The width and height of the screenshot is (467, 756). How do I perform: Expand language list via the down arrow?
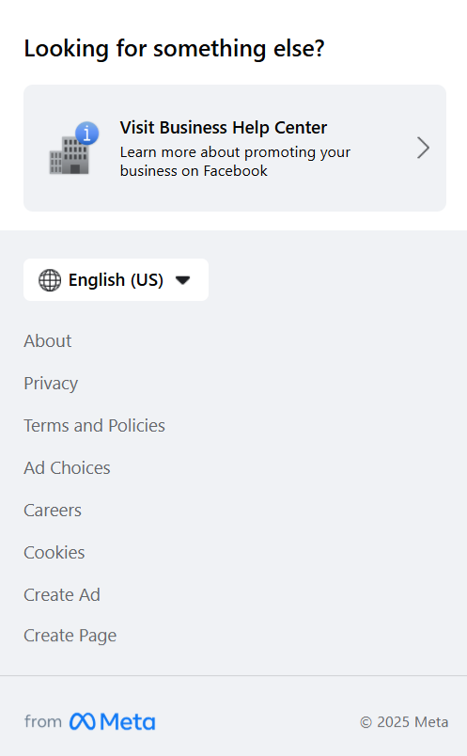coord(182,280)
